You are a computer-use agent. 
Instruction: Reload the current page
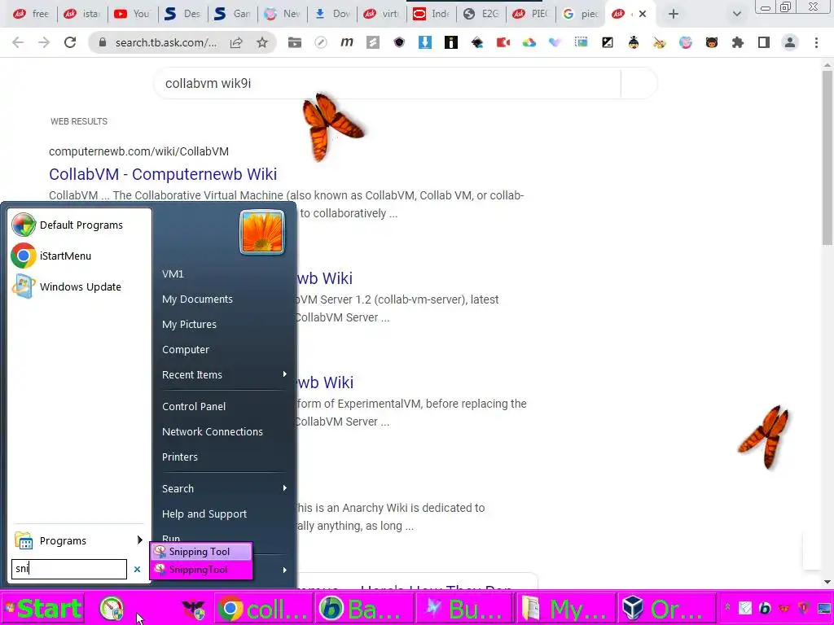pos(70,42)
